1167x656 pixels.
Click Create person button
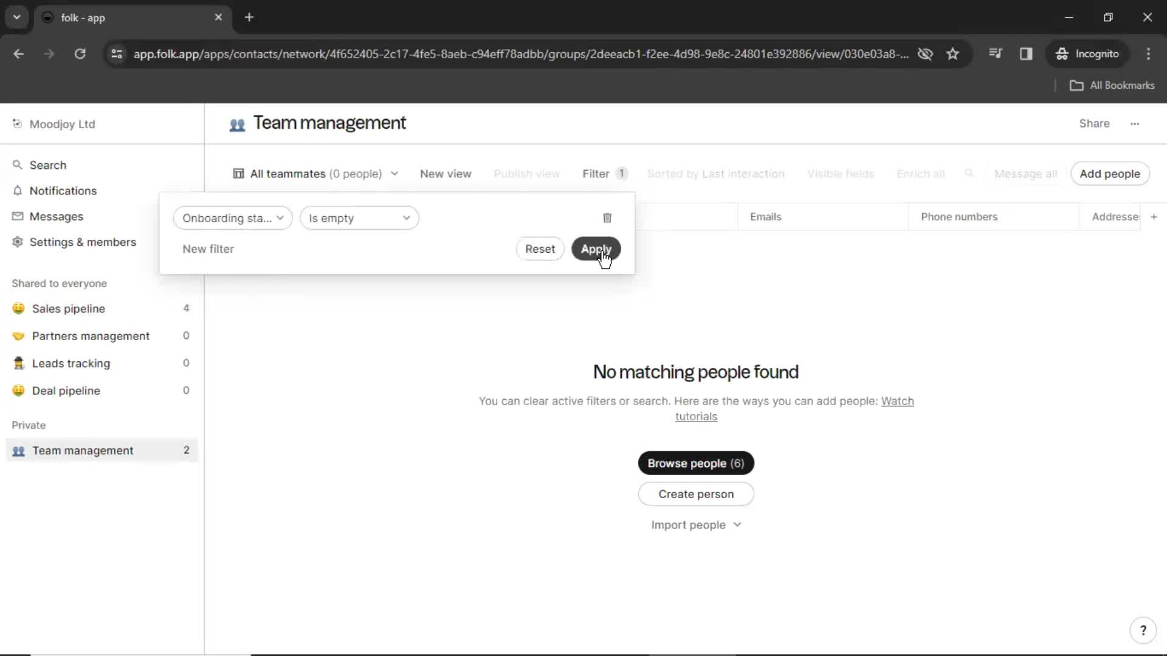[x=696, y=494]
